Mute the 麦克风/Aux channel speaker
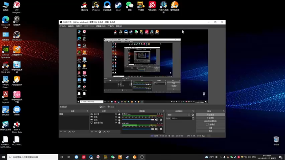 [156, 120]
